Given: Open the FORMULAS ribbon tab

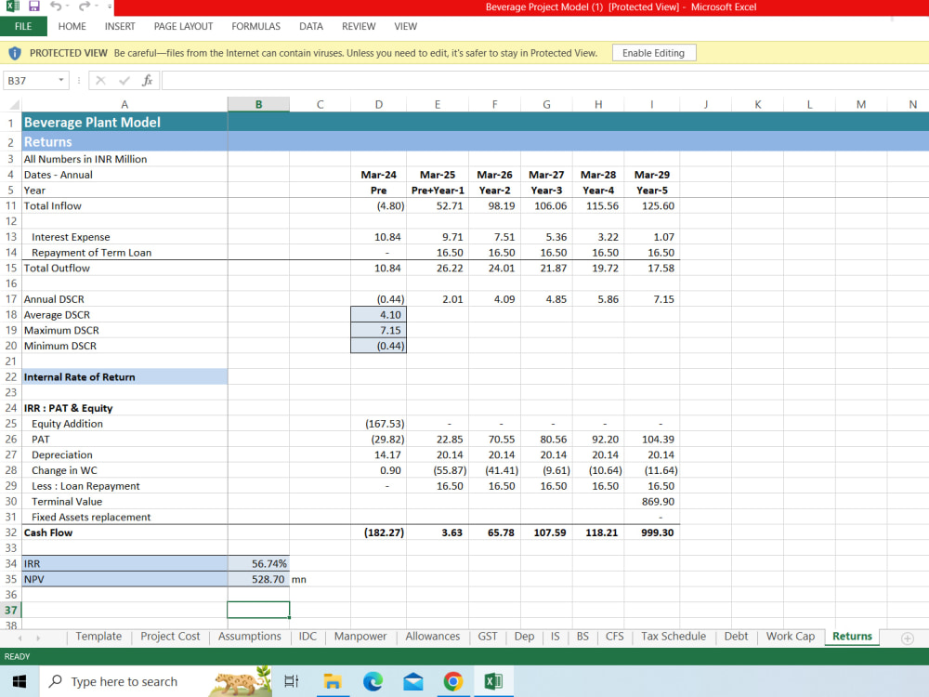Looking at the screenshot, I should click(256, 26).
